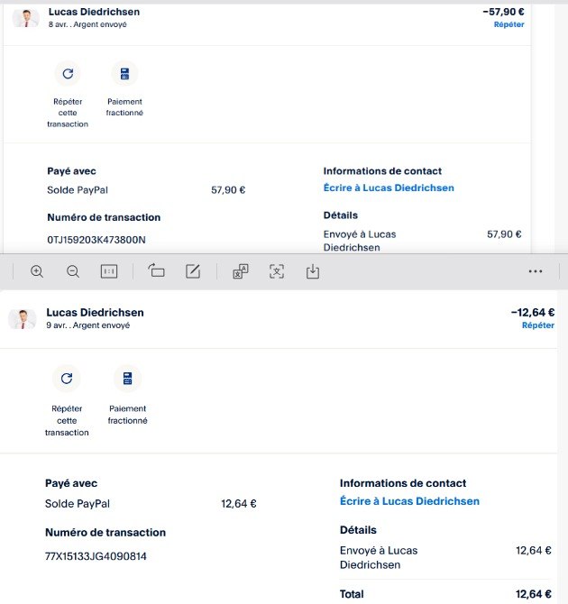The width and height of the screenshot is (568, 604).
Task: Click the text recognition scan icon
Action: pyautogui.click(x=277, y=271)
